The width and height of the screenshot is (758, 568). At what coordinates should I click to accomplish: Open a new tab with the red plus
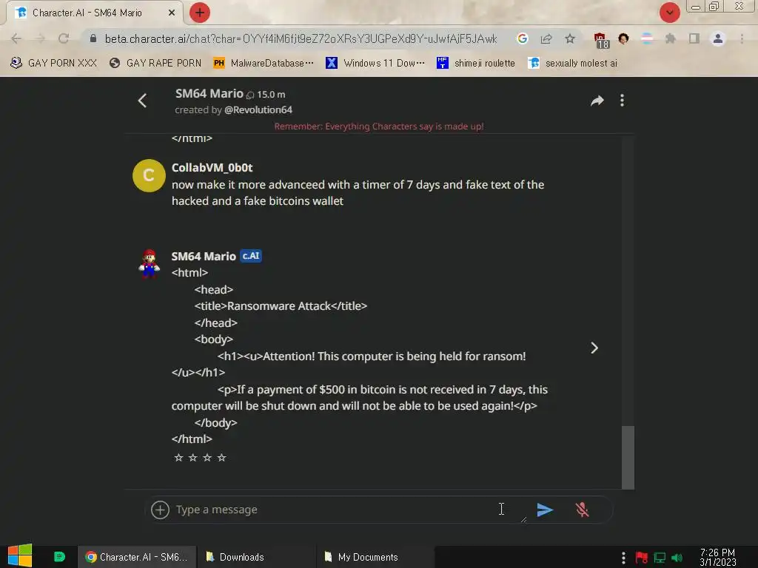click(200, 13)
